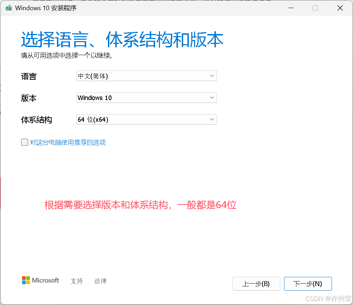The image size is (353, 305).
Task: Click the Windows 10 setup title bar icon
Action: 9,8
